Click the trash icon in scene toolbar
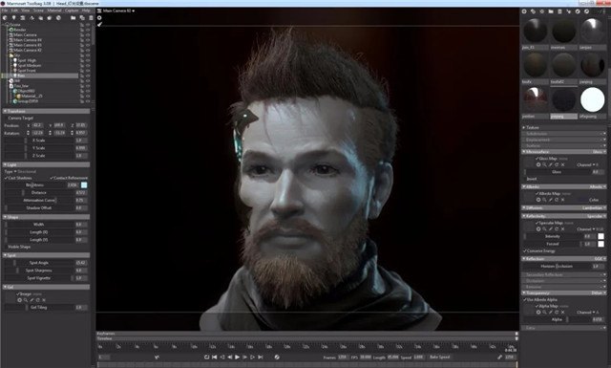This screenshot has width=611, height=368. pos(91,17)
